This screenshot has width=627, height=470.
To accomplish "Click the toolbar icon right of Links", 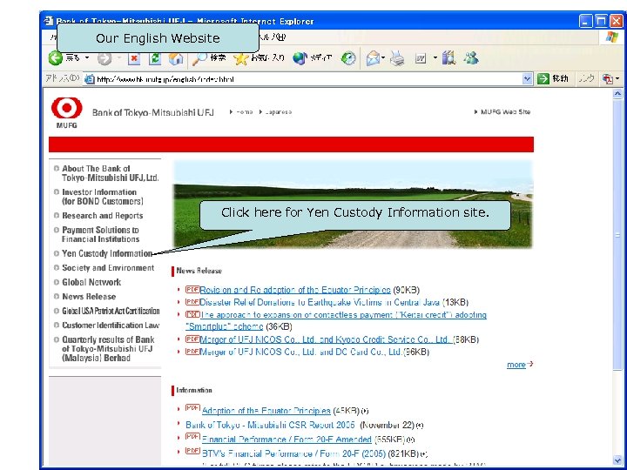I will pyautogui.click(x=608, y=78).
